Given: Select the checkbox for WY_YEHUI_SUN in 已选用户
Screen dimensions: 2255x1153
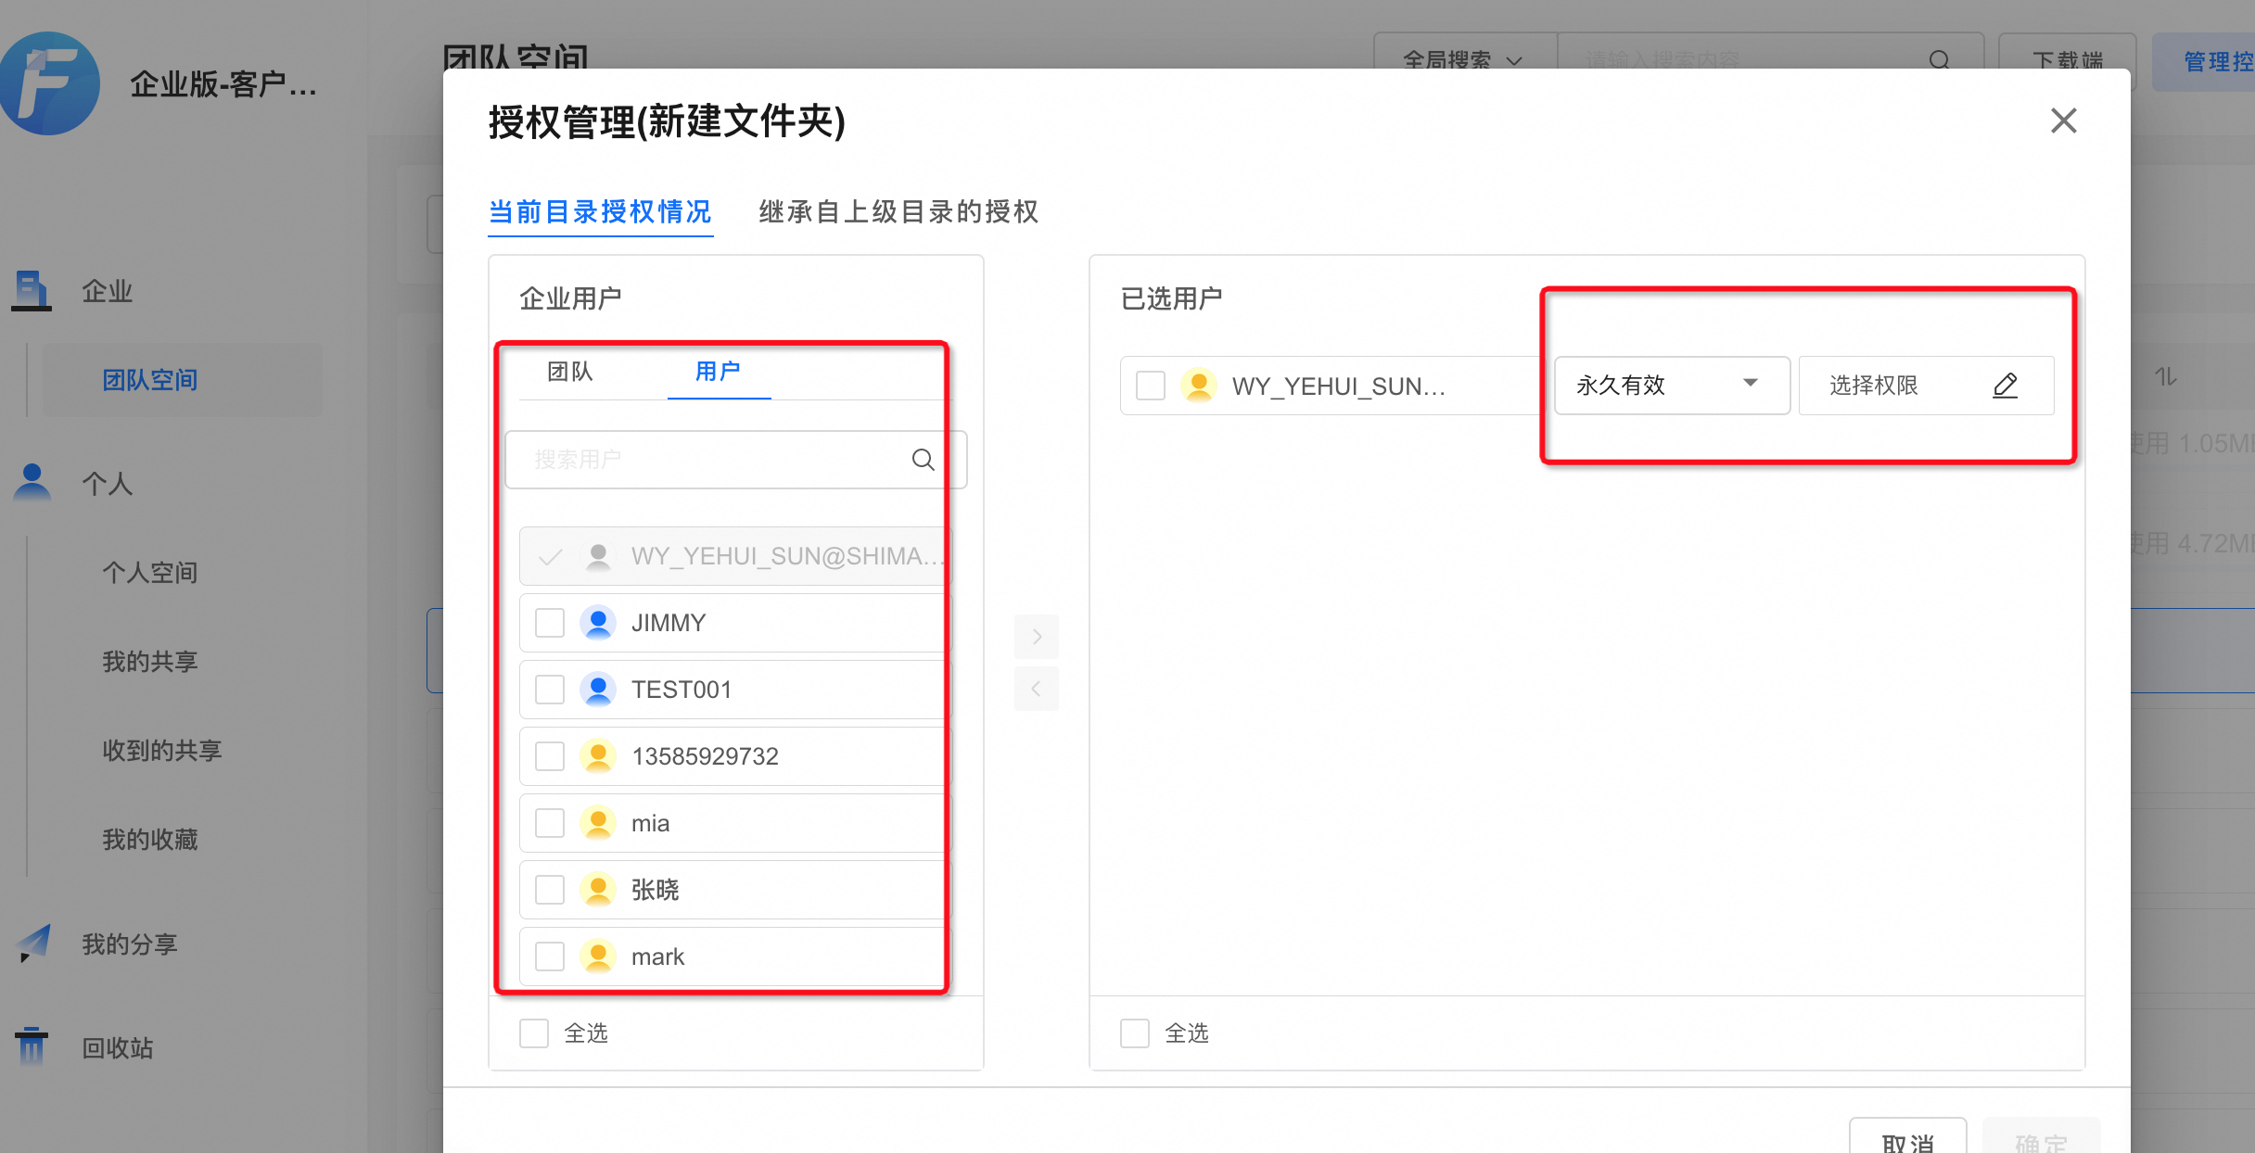Looking at the screenshot, I should tap(1151, 386).
